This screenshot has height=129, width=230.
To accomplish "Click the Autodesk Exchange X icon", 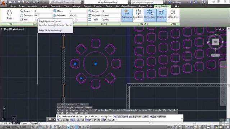I will pos(191,2).
